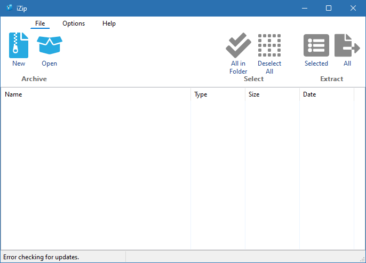The image size is (366, 263).
Task: Click the Deselect All icon
Action: coord(269,45)
